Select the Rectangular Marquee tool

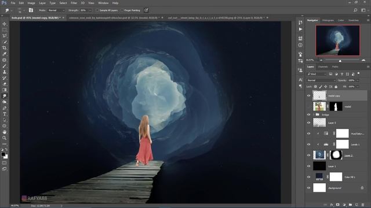tap(4, 30)
